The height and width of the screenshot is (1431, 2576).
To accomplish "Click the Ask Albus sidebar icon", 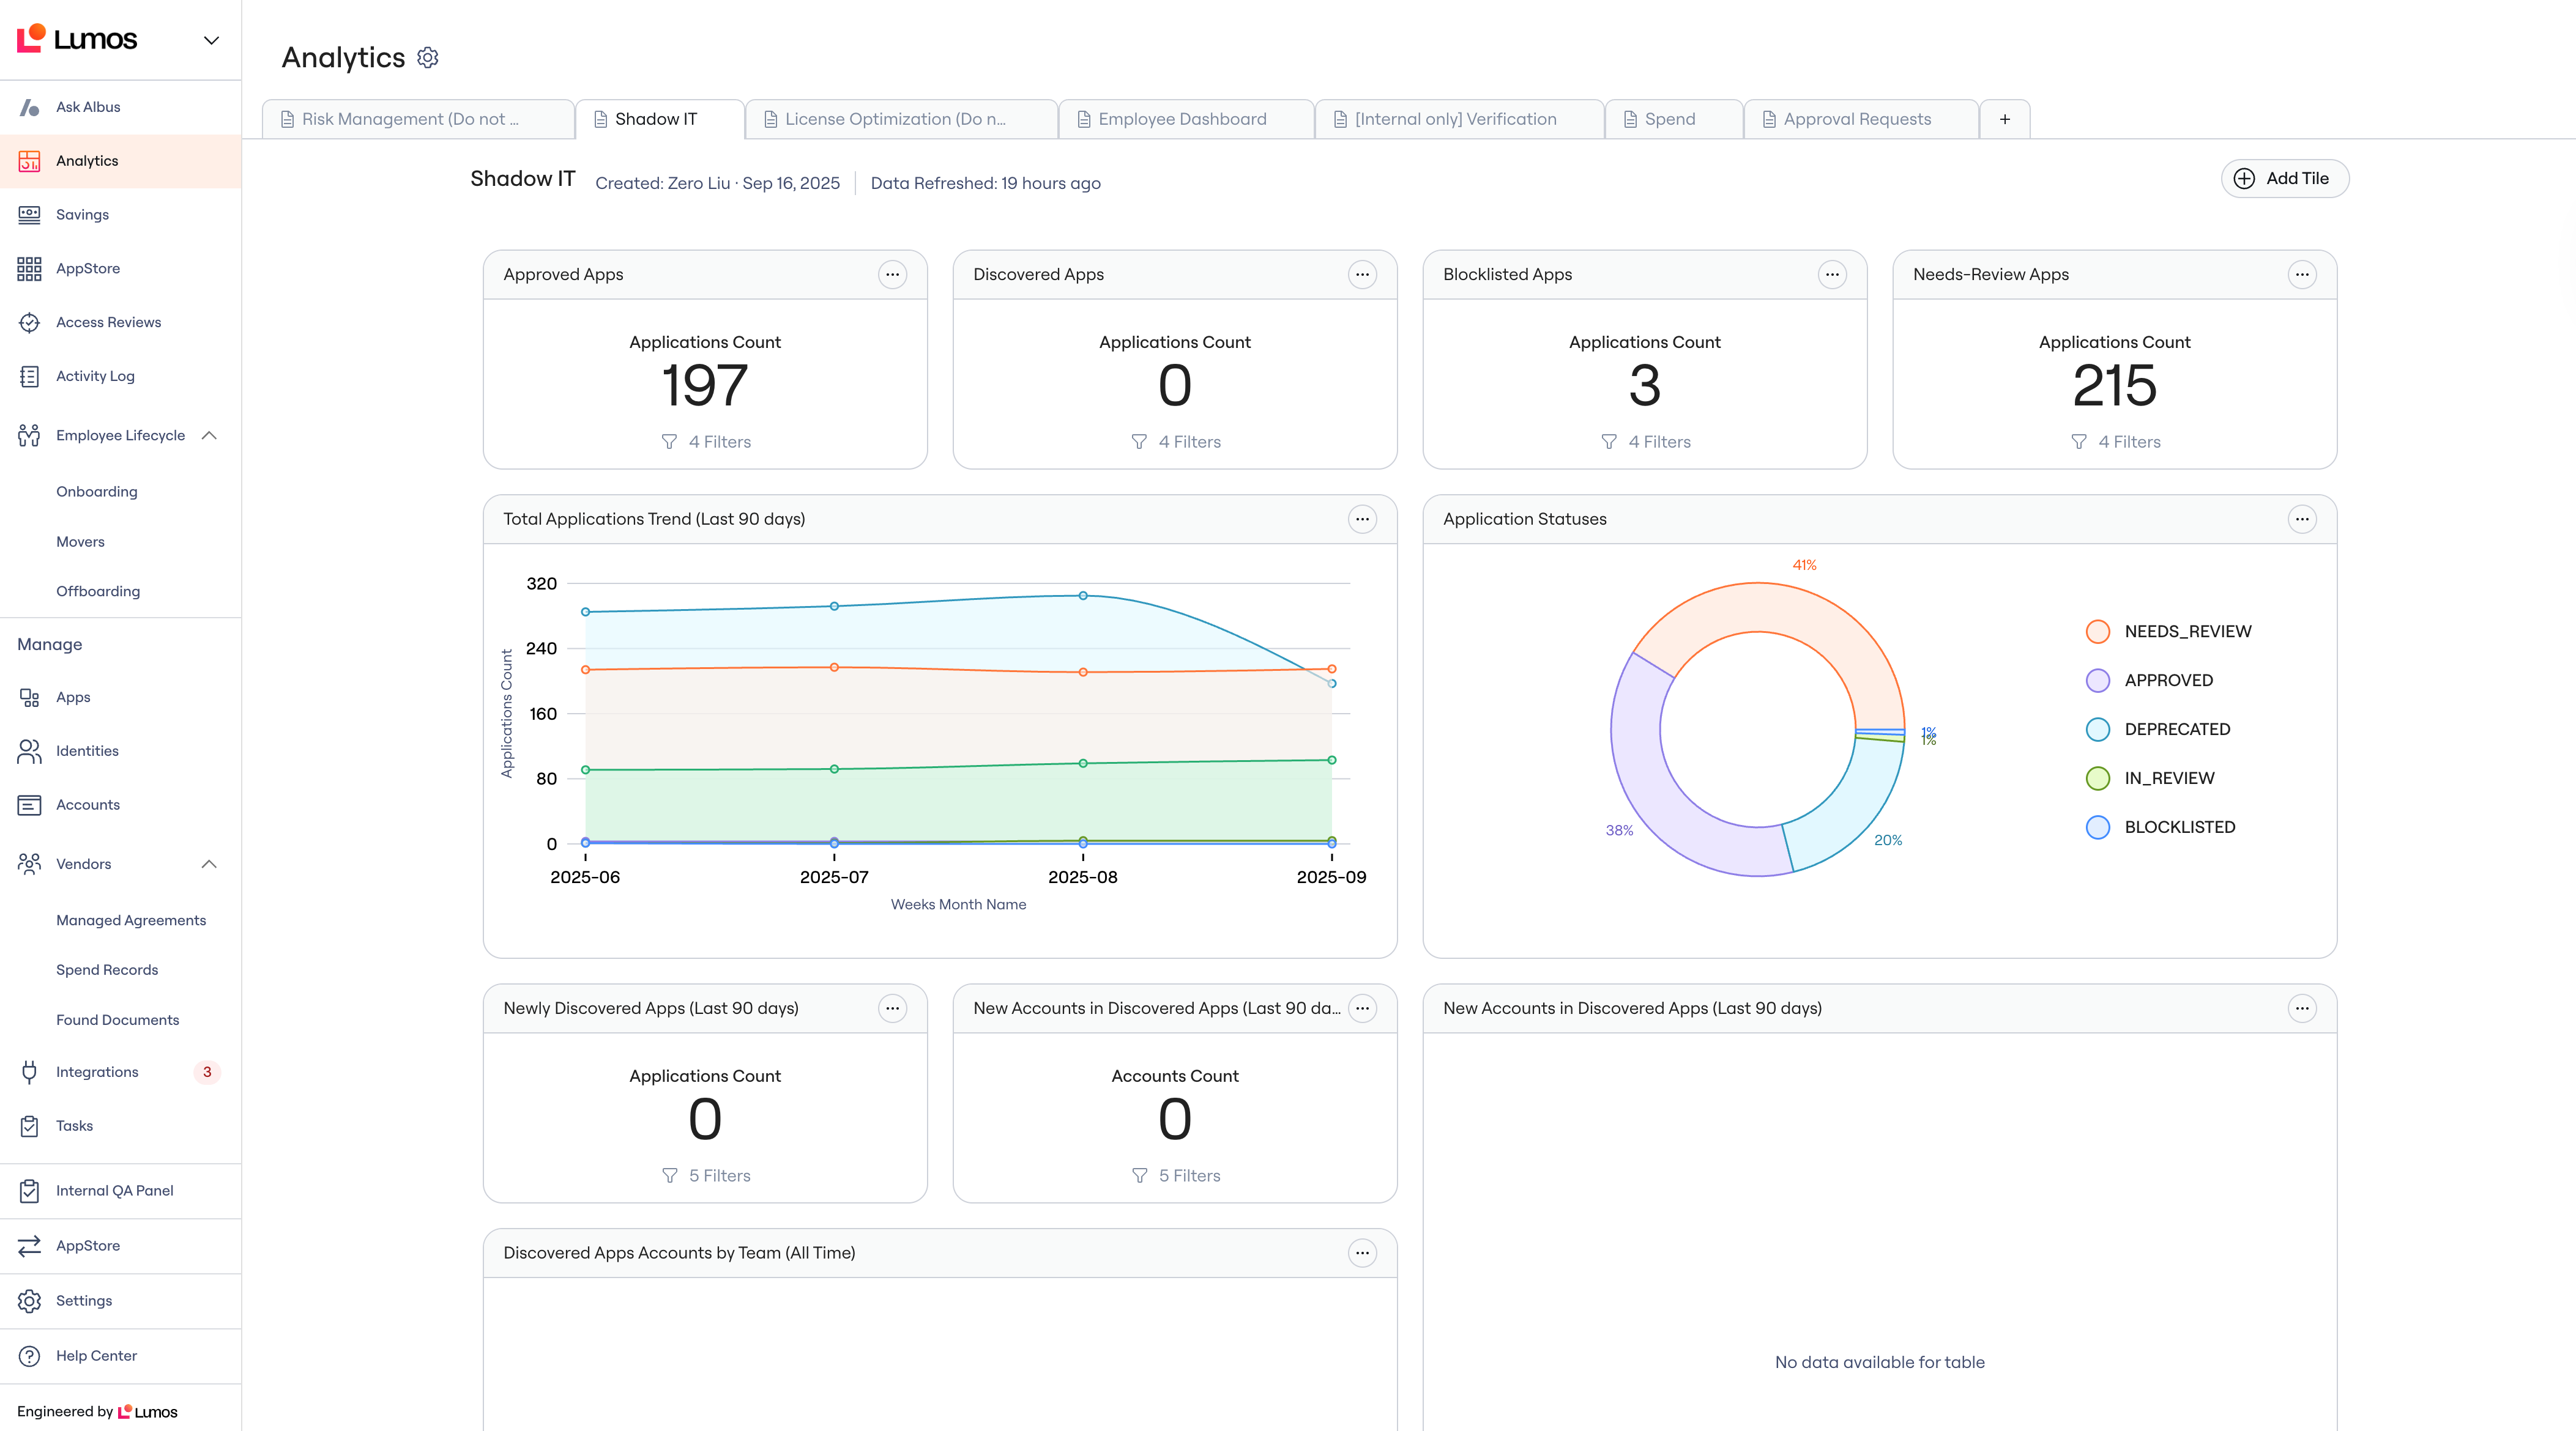I will (29, 107).
